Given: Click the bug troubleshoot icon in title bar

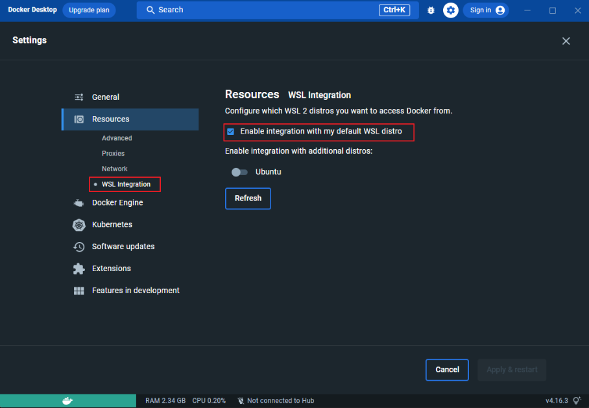Looking at the screenshot, I should [x=431, y=10].
